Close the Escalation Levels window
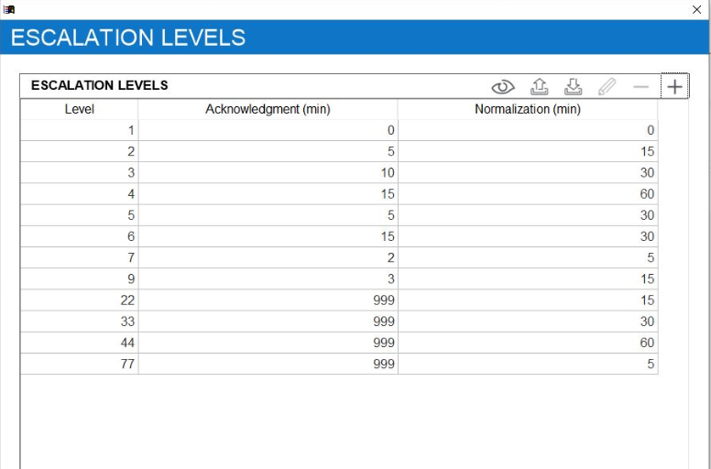The height and width of the screenshot is (469, 711). coord(696,9)
